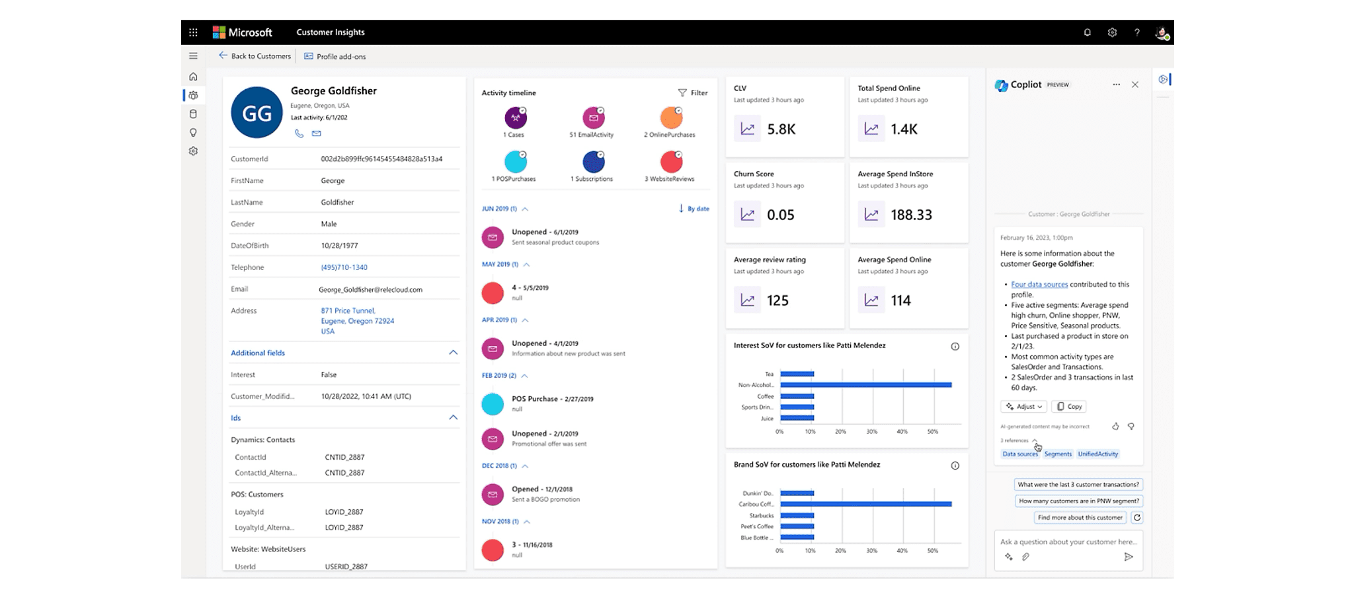The width and height of the screenshot is (1354, 599).
Task: Copy the Copilot response
Action: click(x=1069, y=407)
